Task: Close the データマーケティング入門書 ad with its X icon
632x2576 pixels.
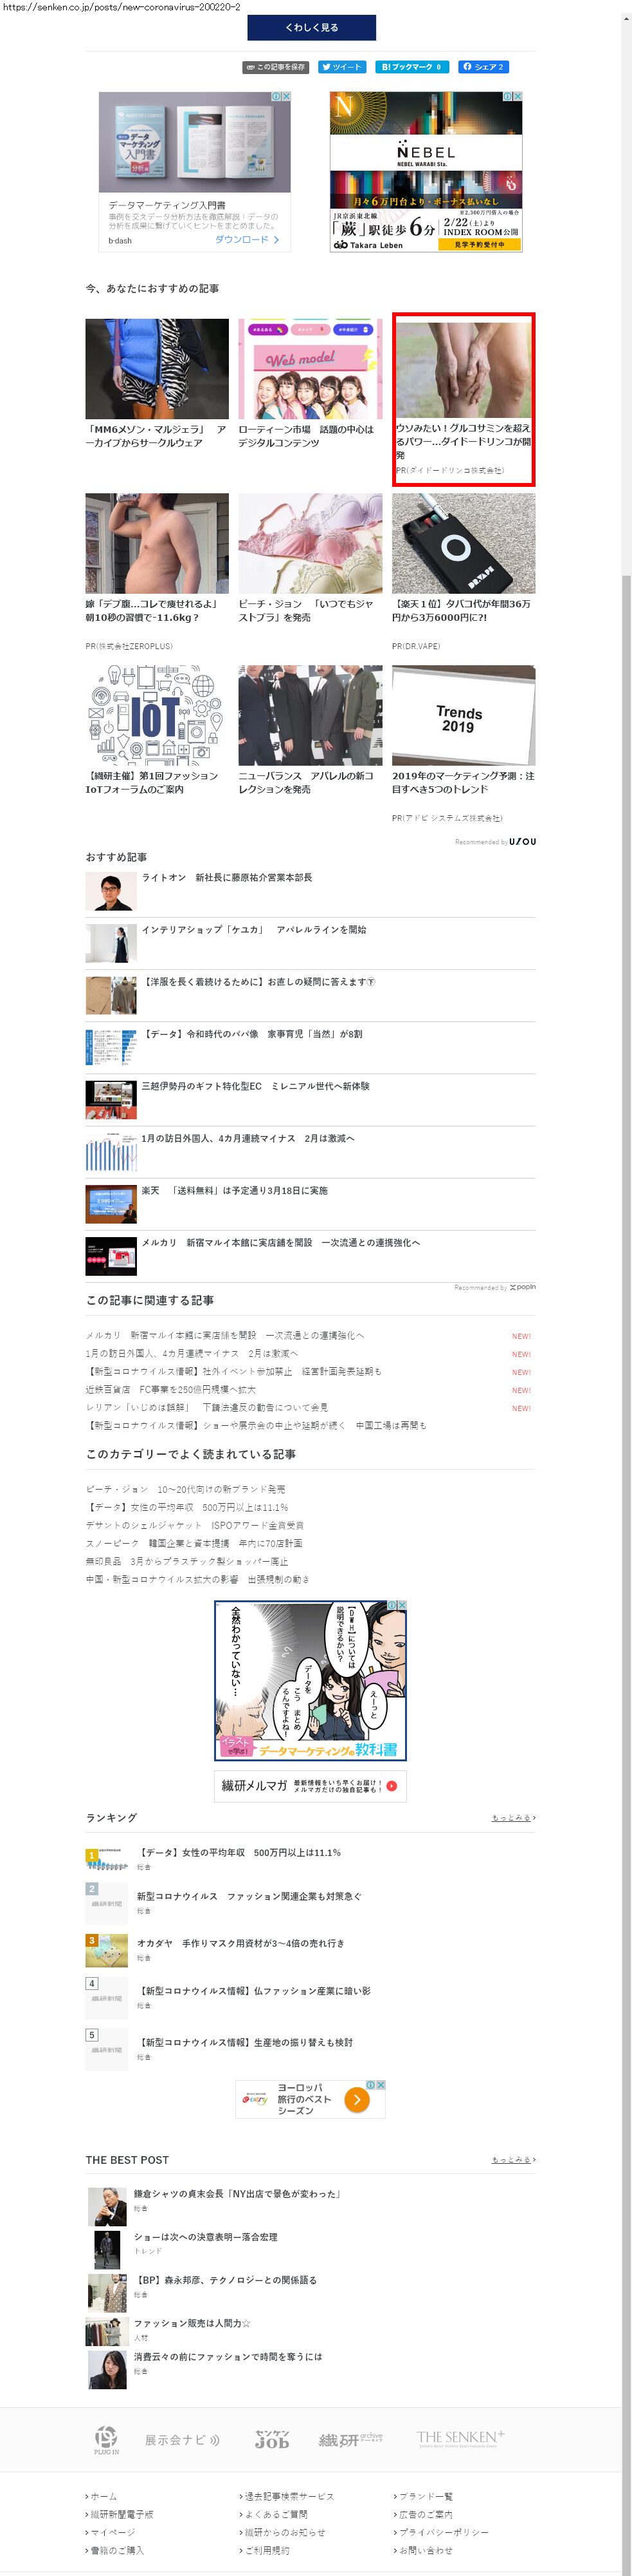Action: [x=287, y=97]
